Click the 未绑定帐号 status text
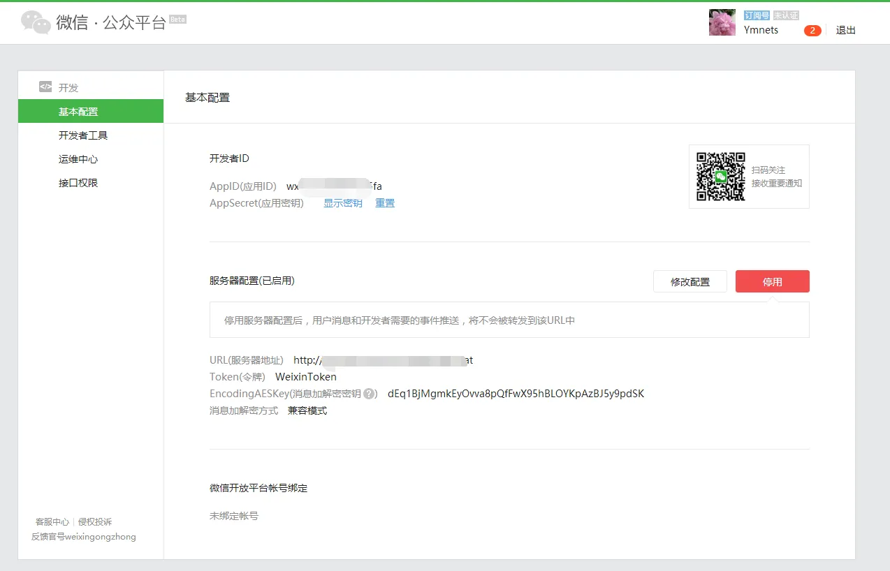 (234, 516)
